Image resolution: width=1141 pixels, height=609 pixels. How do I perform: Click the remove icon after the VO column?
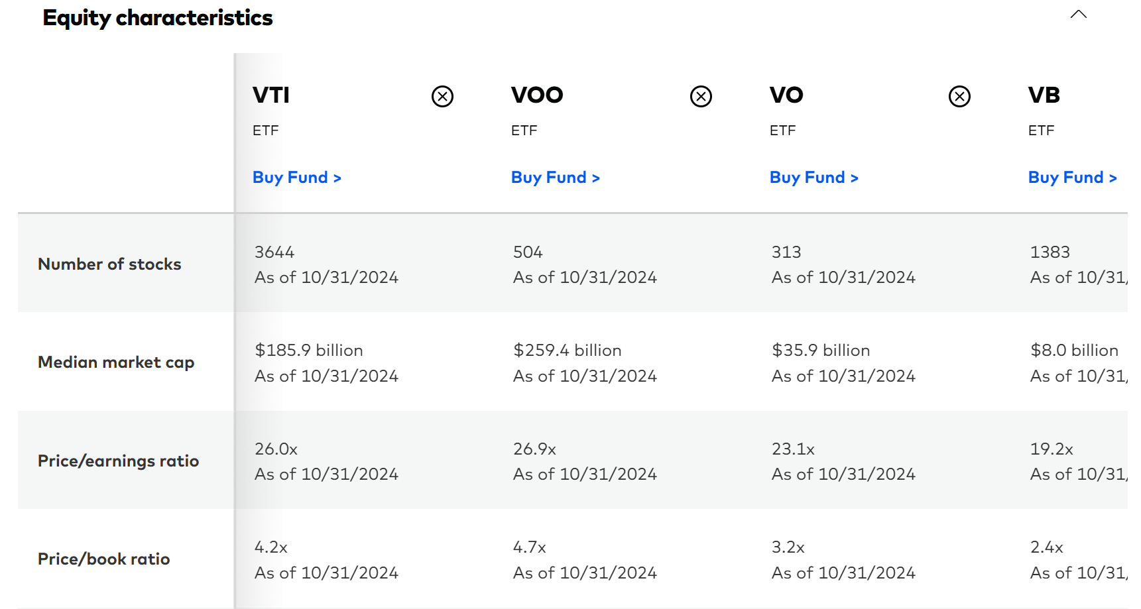959,95
